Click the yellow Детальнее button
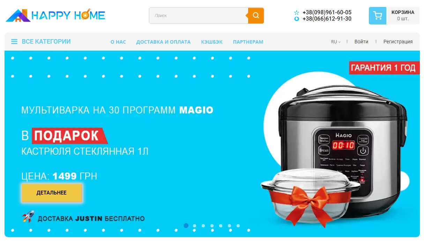This screenshot has height=242, width=424. click(x=52, y=193)
